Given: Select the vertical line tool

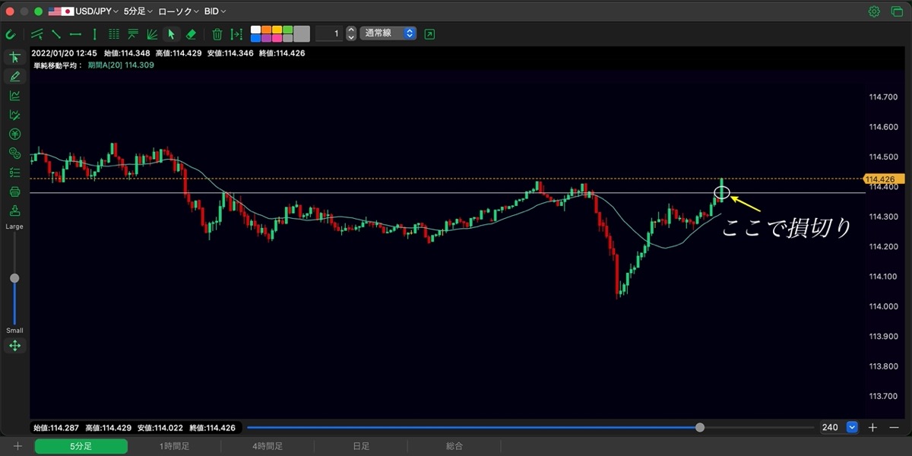Looking at the screenshot, I should click(94, 33).
